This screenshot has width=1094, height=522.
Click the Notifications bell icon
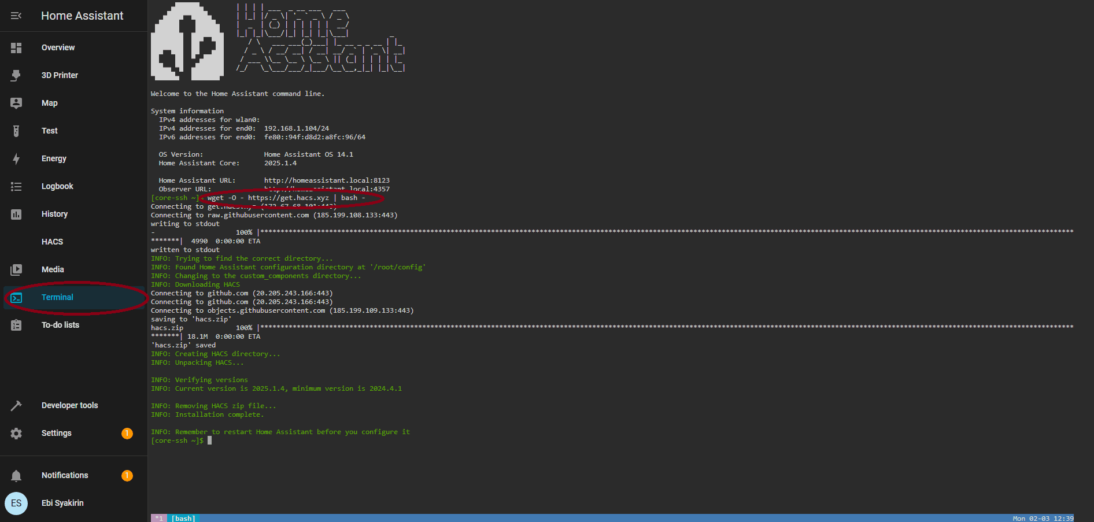click(16, 476)
